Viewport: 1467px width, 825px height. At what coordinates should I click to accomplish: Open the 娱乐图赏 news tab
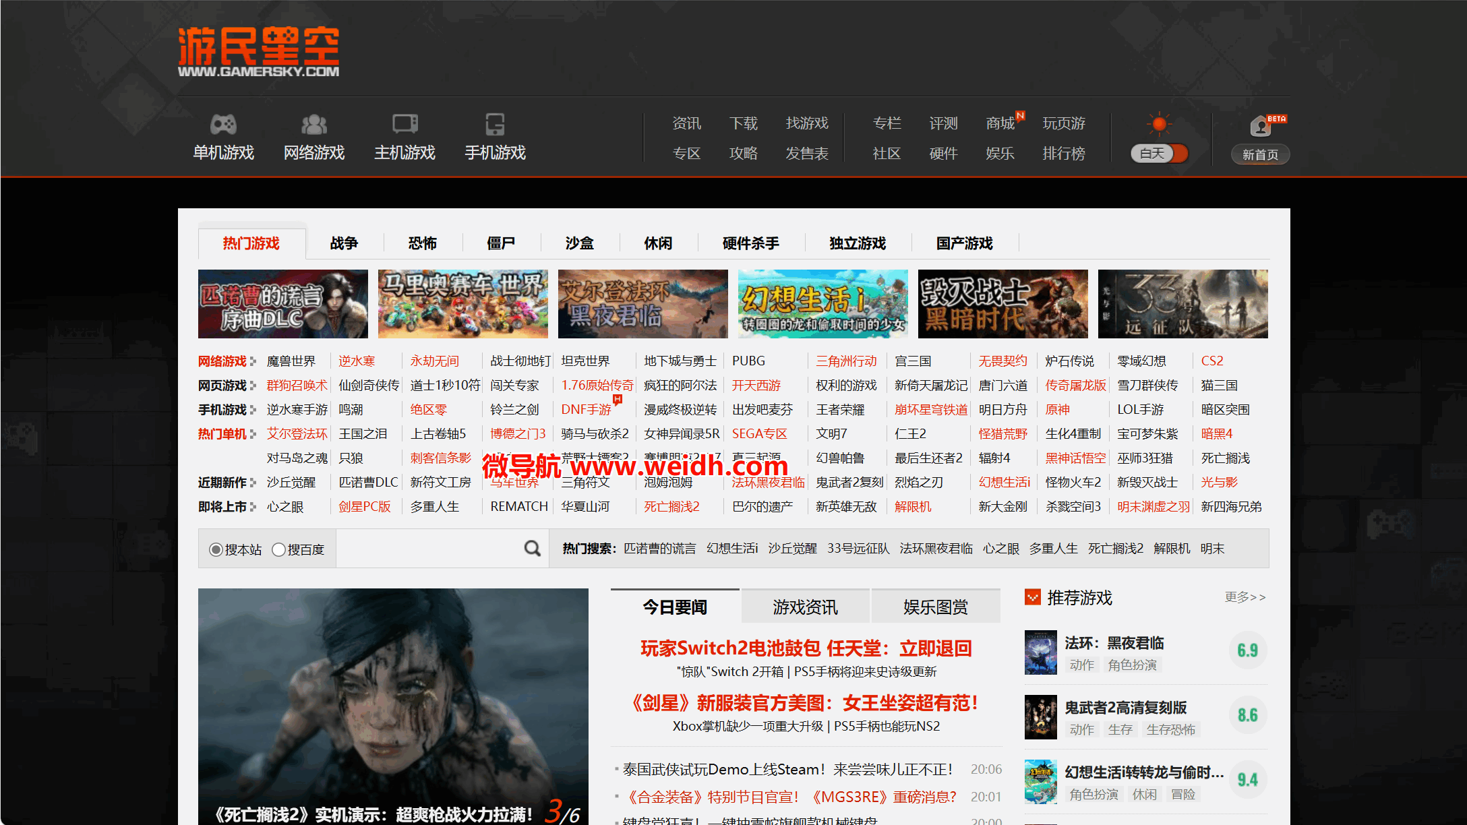click(x=936, y=607)
